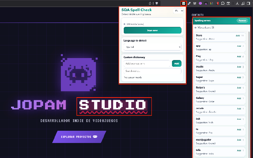Open the browser downloads icon

pyautogui.click(x=237, y=3)
